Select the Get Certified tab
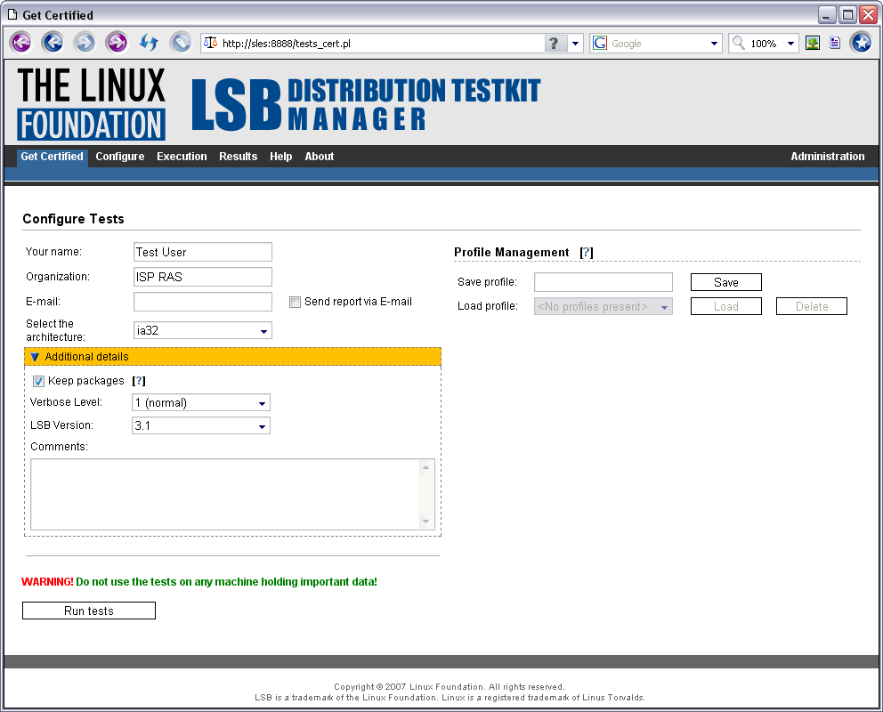 pyautogui.click(x=52, y=157)
